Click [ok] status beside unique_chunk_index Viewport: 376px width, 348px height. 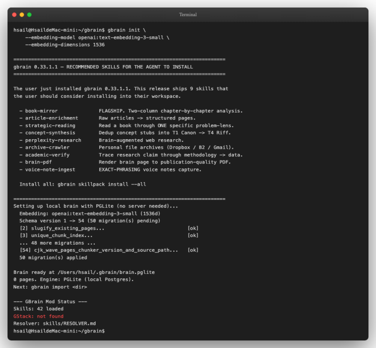click(x=193, y=235)
